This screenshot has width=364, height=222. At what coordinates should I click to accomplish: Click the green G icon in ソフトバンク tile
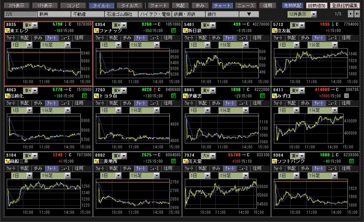pyautogui.click(x=351, y=161)
